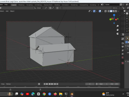Image resolution: width=129 pixels, height=97 pixels.
Task: Click the current frame field showing 0
Action: coord(90,84)
